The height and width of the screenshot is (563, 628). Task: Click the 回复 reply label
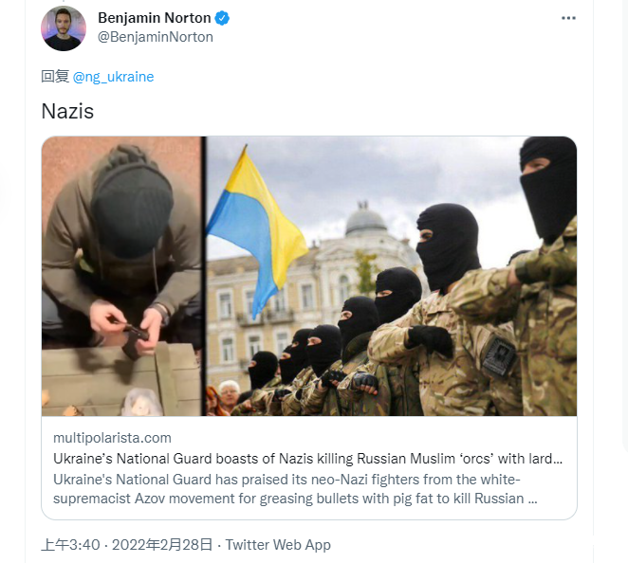click(55, 76)
